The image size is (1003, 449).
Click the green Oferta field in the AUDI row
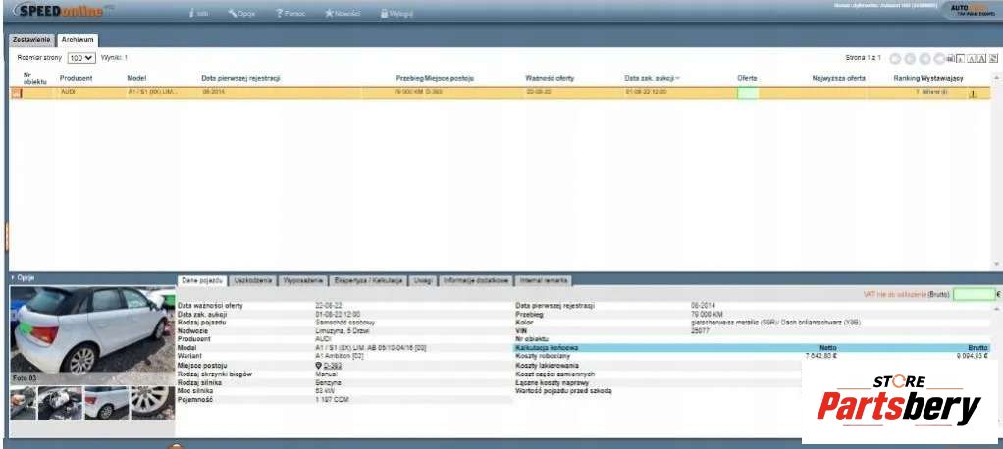pos(747,93)
